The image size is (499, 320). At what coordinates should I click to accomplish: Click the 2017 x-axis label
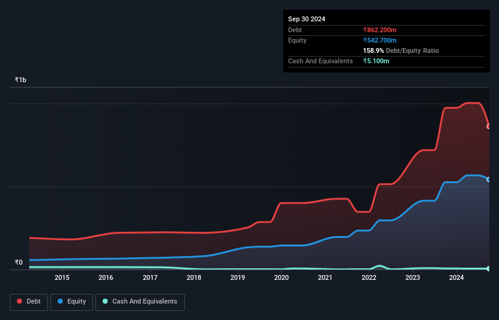[x=150, y=277]
